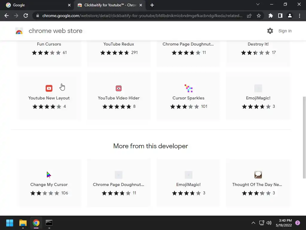Share this page using the share icon
The height and width of the screenshot is (230, 306).
click(x=249, y=16)
